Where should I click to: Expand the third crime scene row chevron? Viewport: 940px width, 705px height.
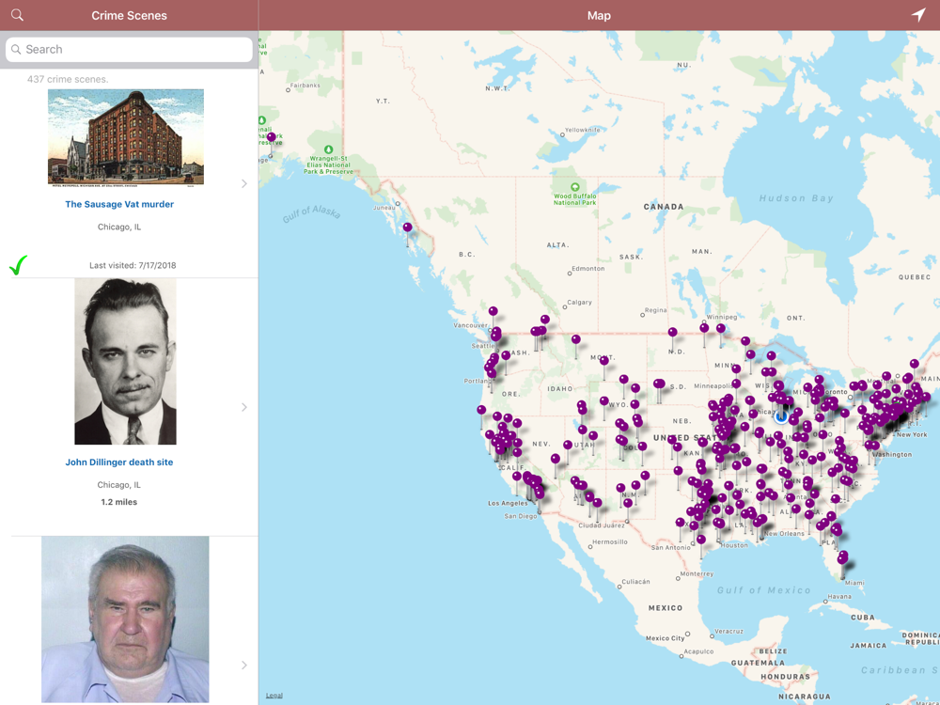coord(244,665)
